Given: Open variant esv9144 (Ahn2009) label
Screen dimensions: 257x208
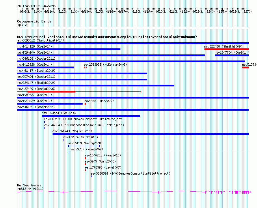Looking at the screenshot, I should (99, 101).
